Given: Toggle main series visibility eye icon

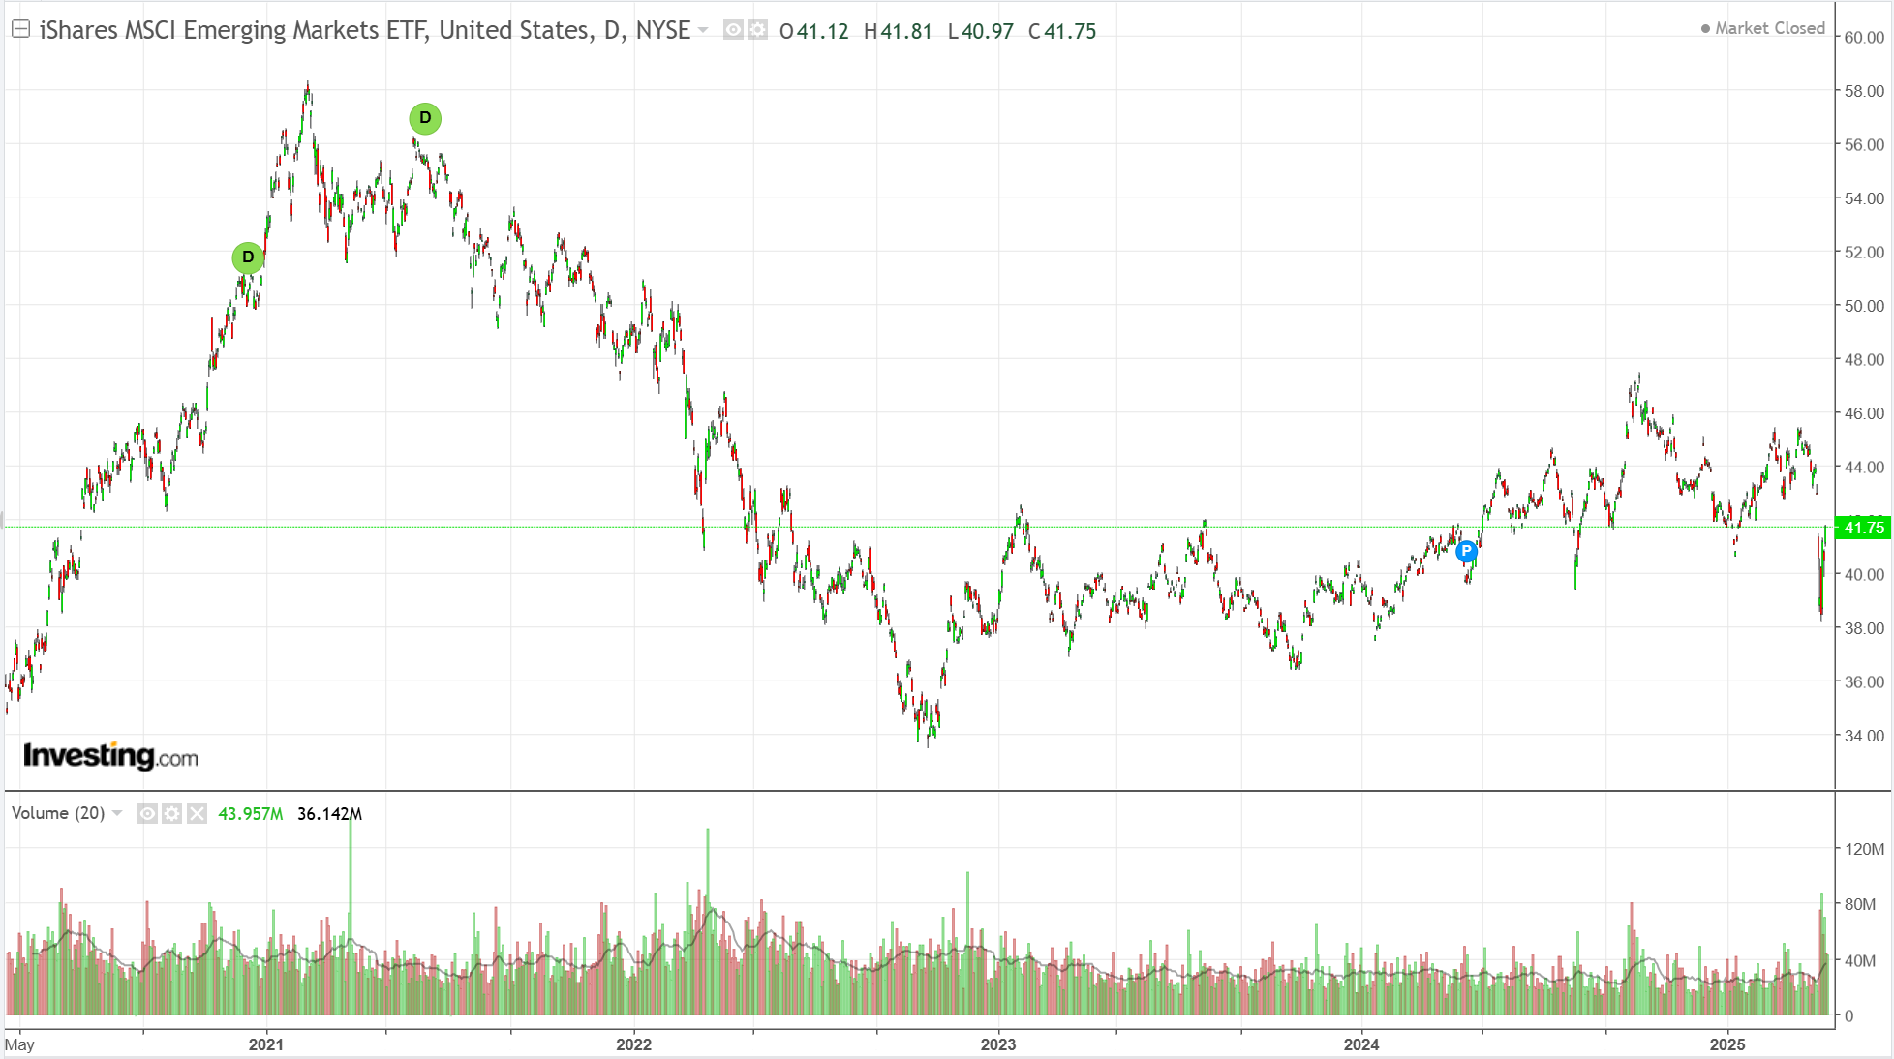Looking at the screenshot, I should 733,30.
